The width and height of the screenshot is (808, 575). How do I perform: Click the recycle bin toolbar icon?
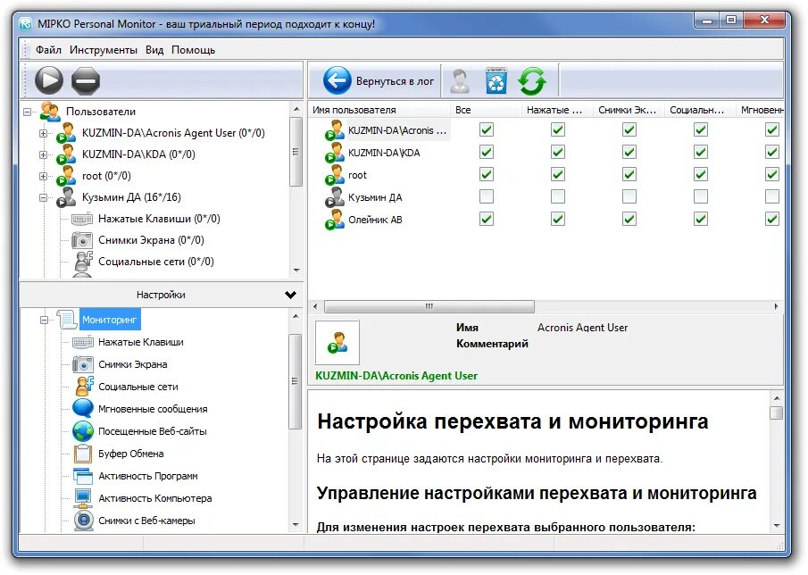click(496, 81)
